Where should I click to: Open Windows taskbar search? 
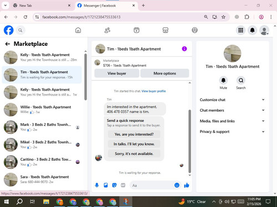pos(19,201)
